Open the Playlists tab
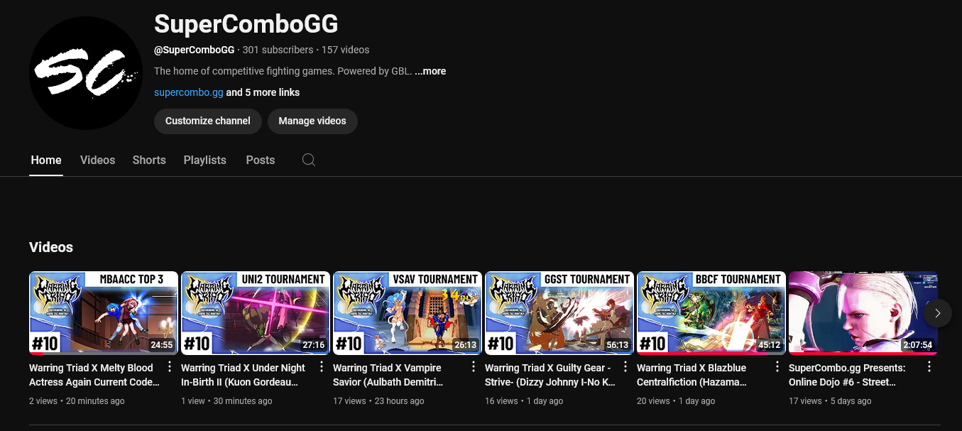Viewport: 962px width, 431px height. tap(204, 160)
